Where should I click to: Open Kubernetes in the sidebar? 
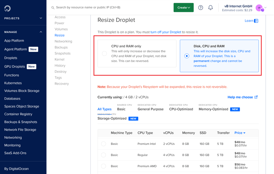coord(13,83)
